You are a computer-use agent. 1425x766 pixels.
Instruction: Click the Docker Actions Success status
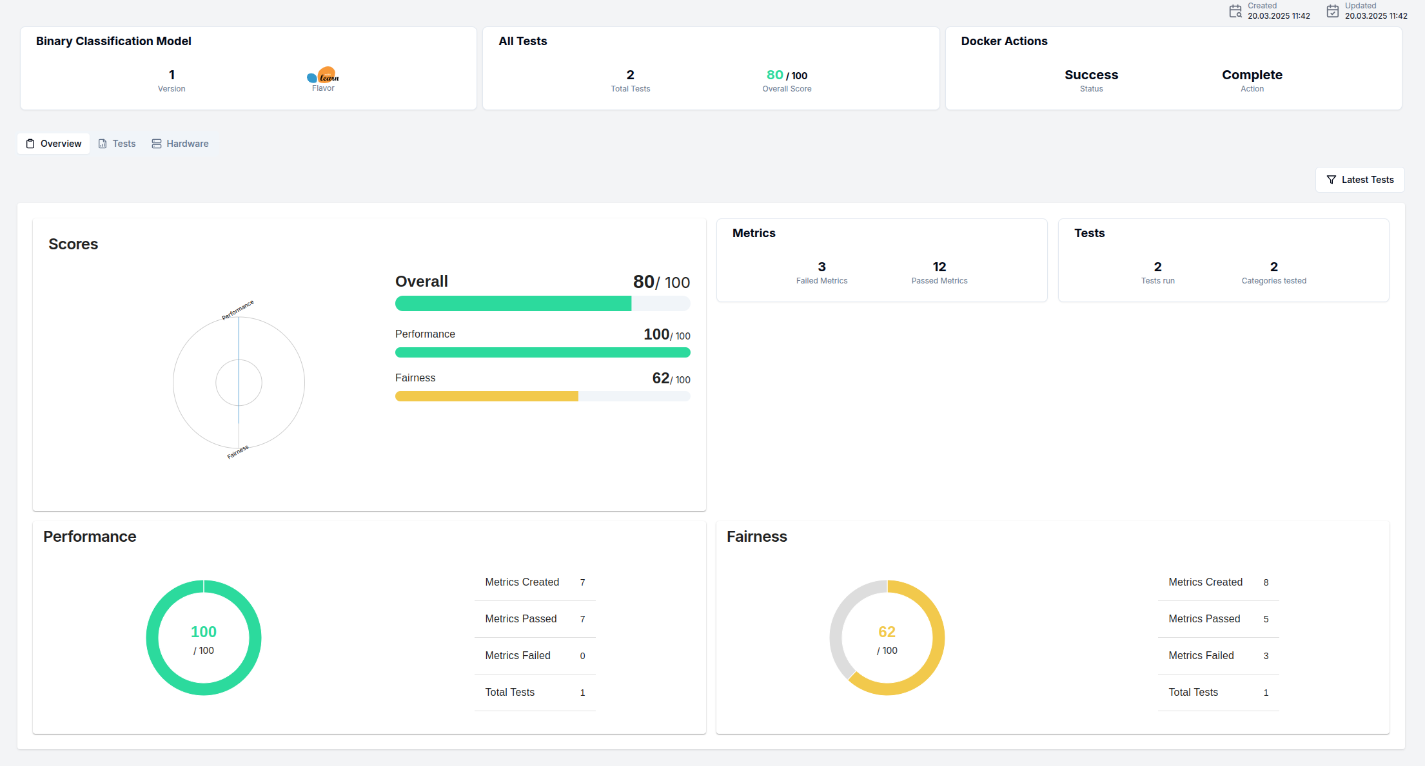click(1091, 75)
